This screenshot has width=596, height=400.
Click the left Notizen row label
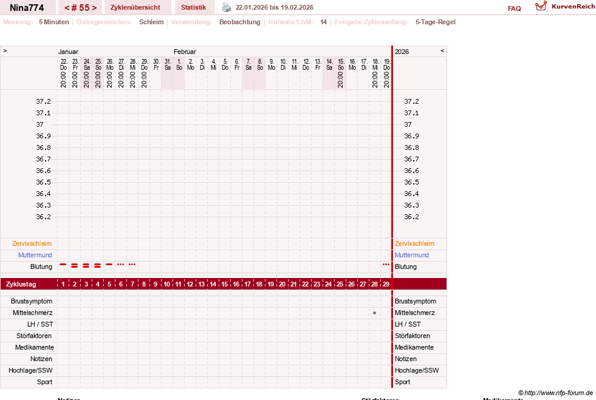click(x=41, y=359)
